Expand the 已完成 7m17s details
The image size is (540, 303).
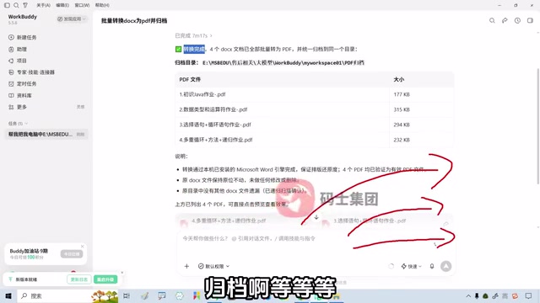click(193, 35)
